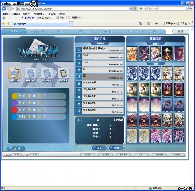The image size is (195, 191).
Task: Open the address bar URL dropdown
Action: 130,9
